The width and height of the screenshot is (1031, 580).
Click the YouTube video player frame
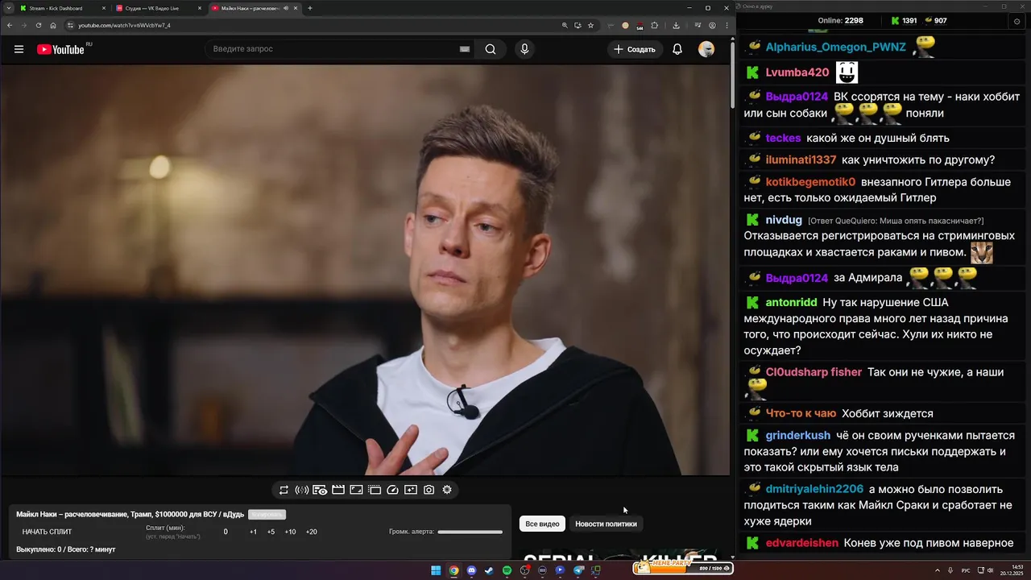pos(365,270)
